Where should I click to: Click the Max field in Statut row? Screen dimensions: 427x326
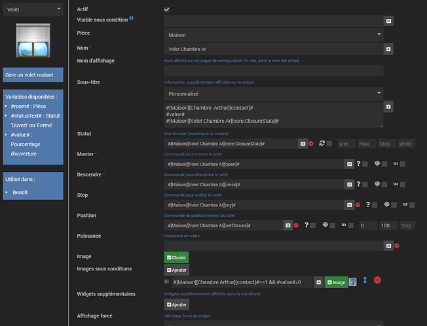[367, 144]
